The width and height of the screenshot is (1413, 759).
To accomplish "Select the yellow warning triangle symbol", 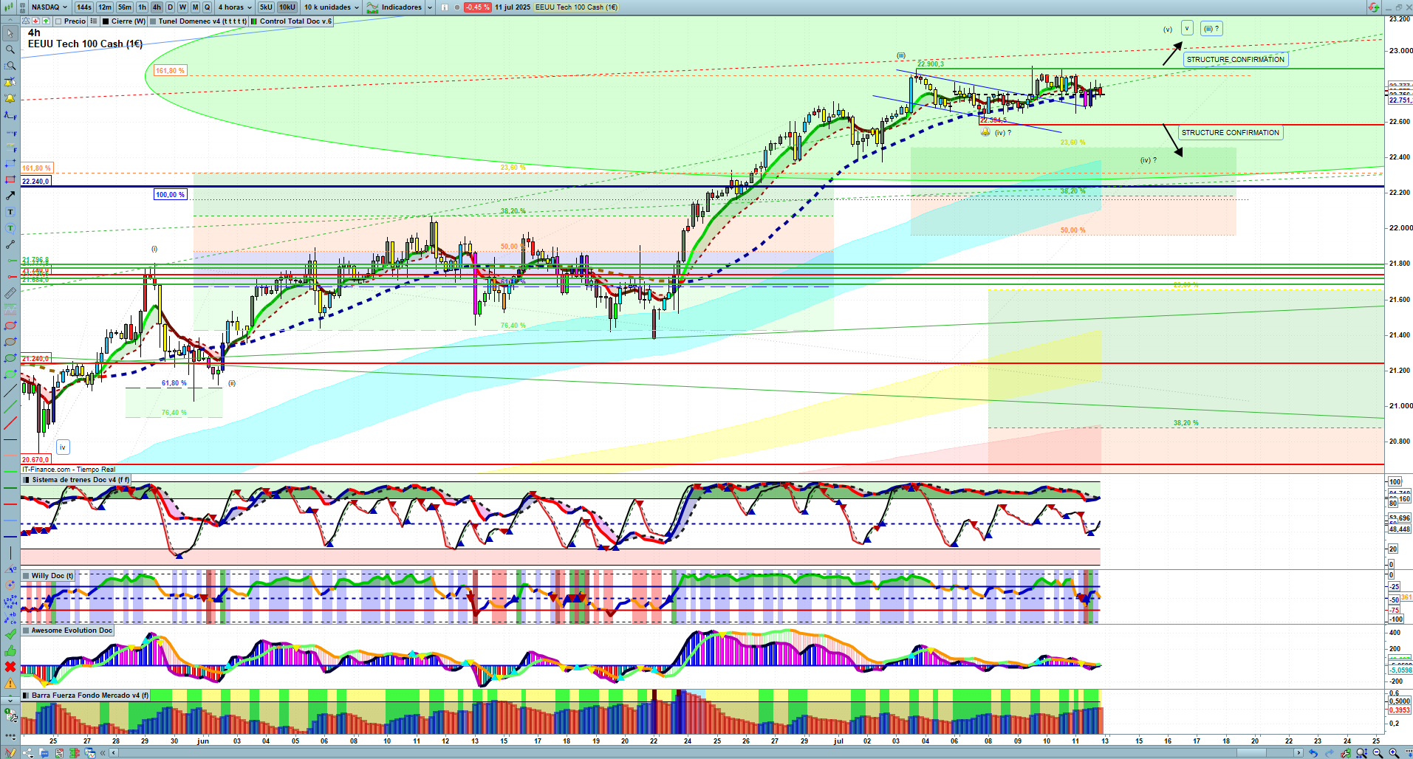I will pyautogui.click(x=10, y=683).
